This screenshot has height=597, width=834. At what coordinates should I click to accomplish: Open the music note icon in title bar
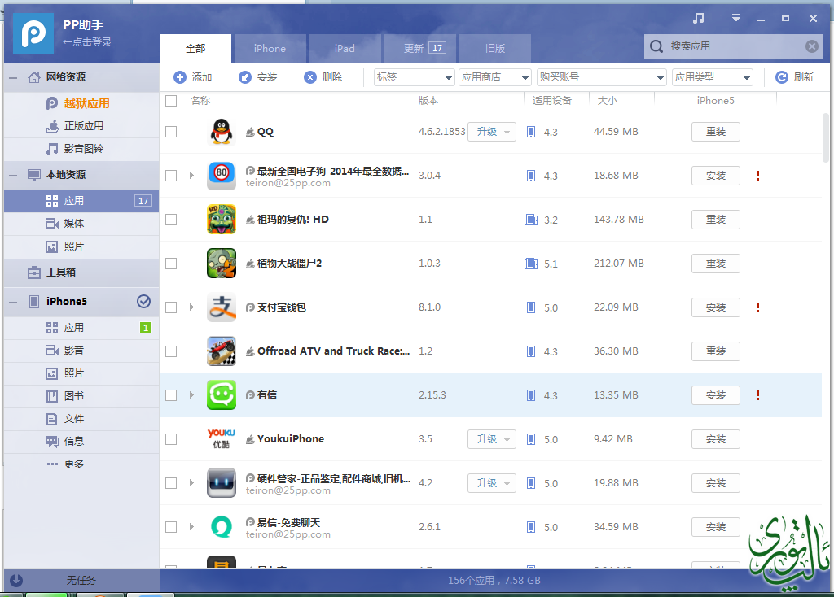click(x=698, y=18)
